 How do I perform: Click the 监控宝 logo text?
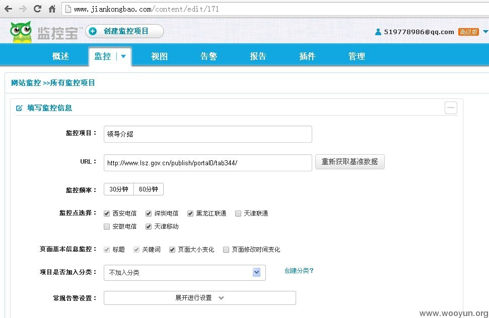tap(58, 33)
